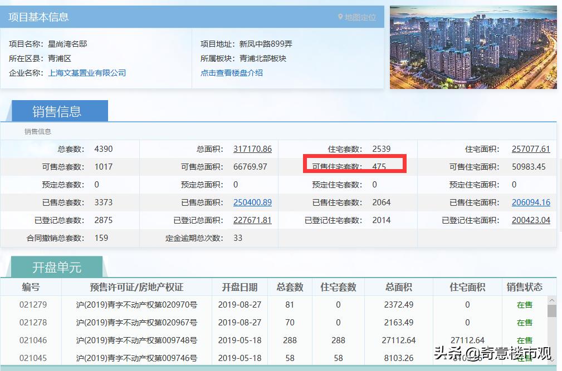Viewport: 562px width, 371px height.
Task: Click the map pin location icon
Action: pyautogui.click(x=341, y=17)
